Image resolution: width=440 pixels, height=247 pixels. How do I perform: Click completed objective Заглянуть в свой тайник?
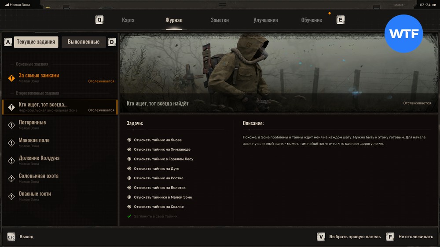155,216
